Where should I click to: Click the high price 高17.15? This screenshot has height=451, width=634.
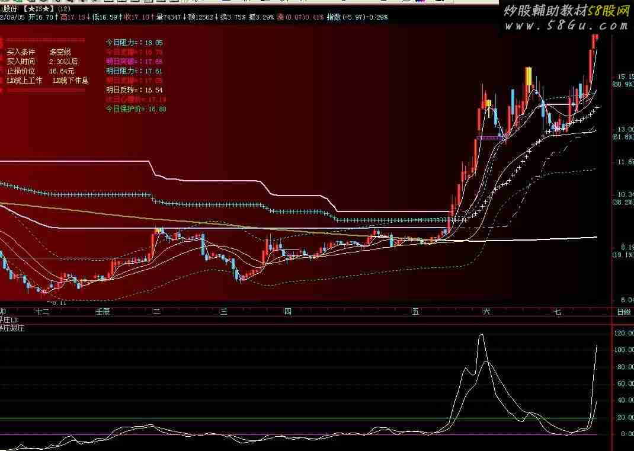[x=73, y=17]
